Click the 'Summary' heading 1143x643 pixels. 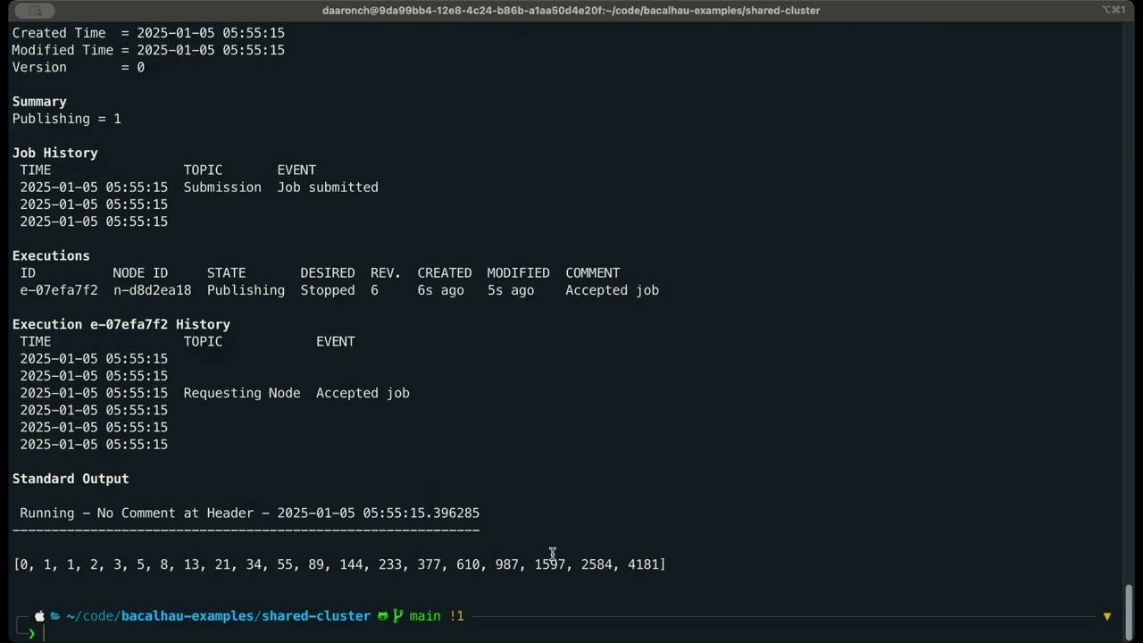[x=39, y=102]
